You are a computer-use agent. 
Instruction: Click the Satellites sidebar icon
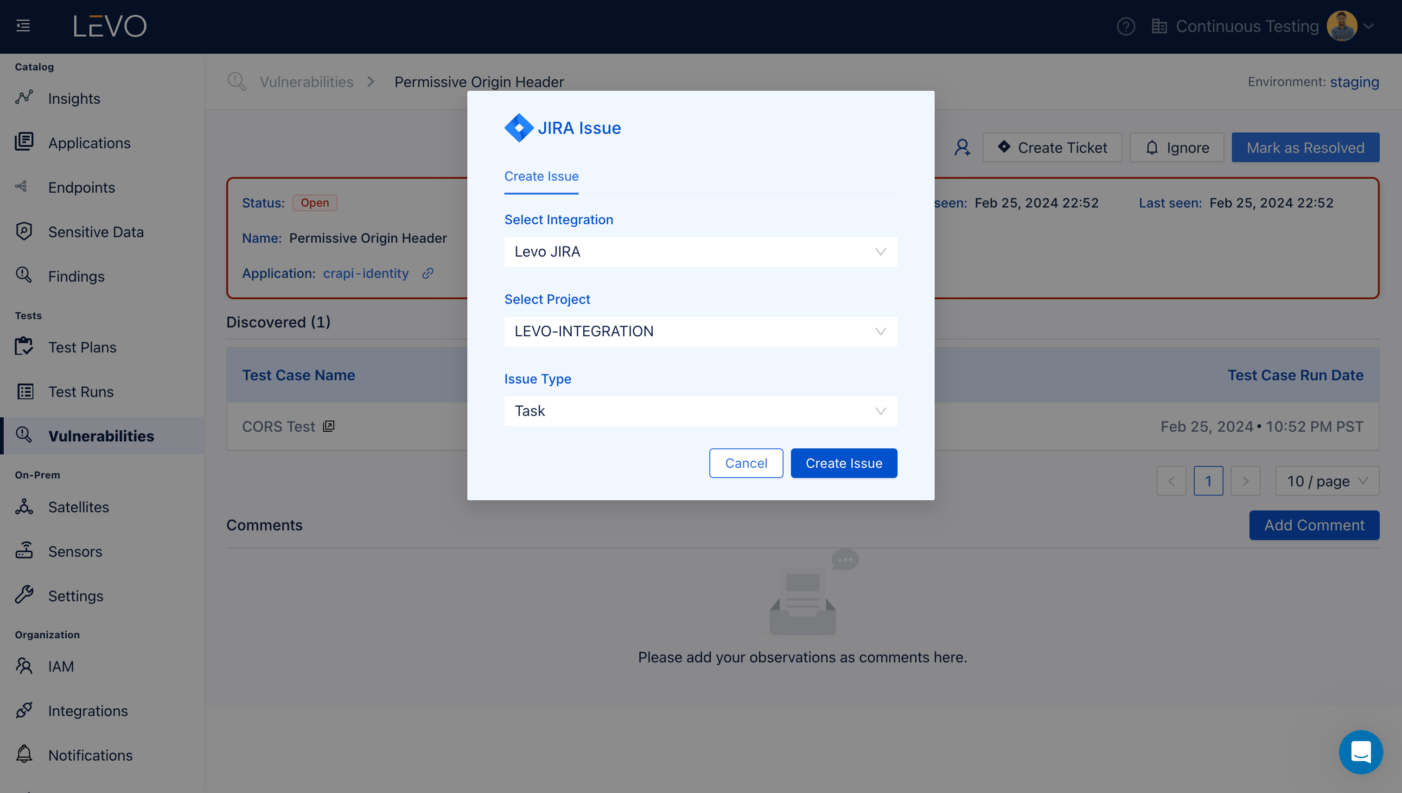(24, 507)
